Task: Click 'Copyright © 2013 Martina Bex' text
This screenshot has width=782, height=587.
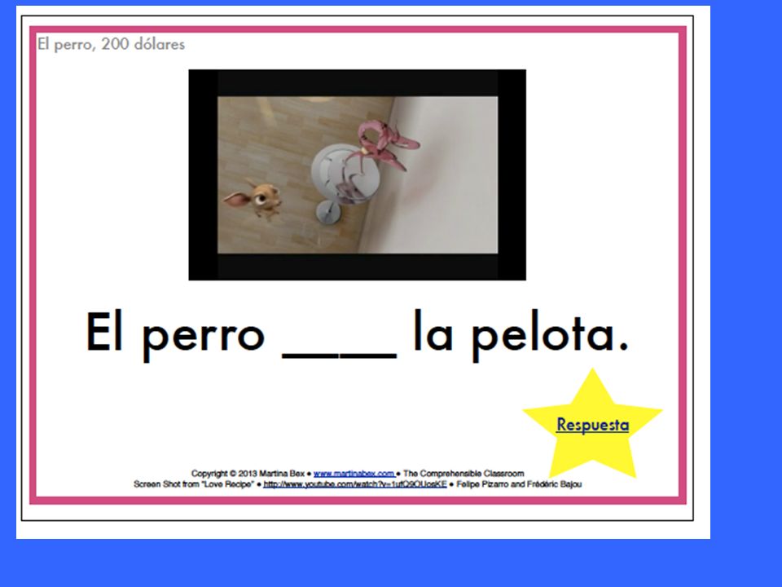Action: coord(248,473)
